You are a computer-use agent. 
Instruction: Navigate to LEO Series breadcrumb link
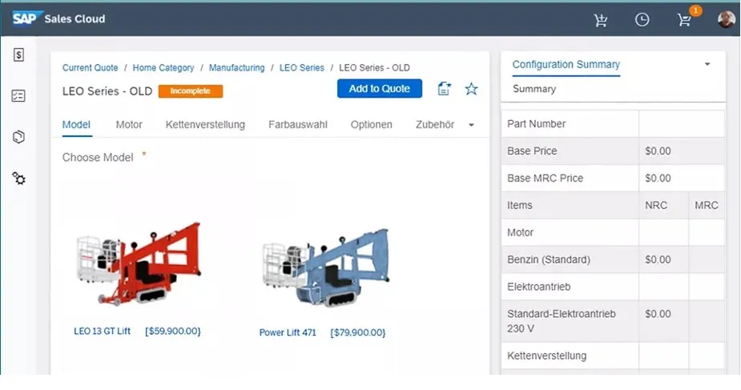(302, 68)
